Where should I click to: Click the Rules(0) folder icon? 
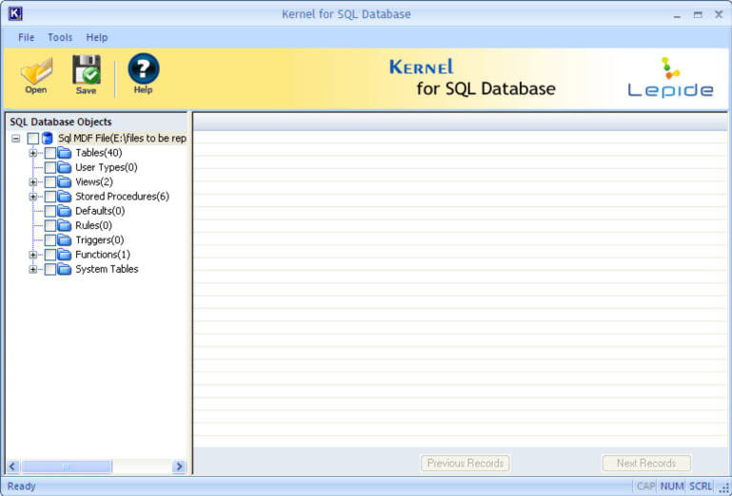(65, 225)
